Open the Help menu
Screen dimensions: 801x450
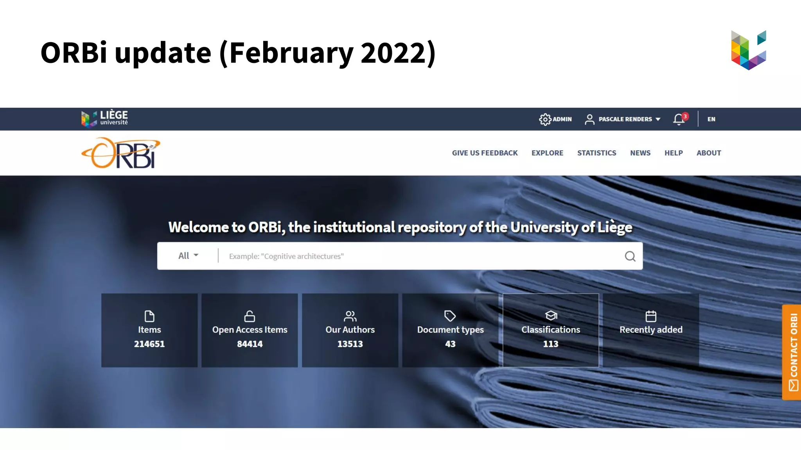673,153
